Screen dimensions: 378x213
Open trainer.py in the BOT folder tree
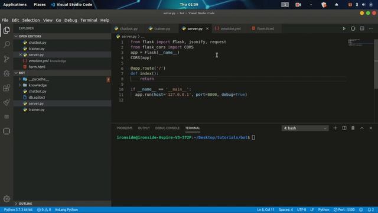(37, 109)
